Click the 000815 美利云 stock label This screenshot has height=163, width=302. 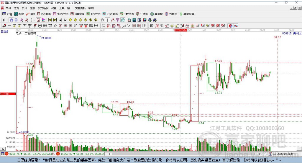[292, 34]
